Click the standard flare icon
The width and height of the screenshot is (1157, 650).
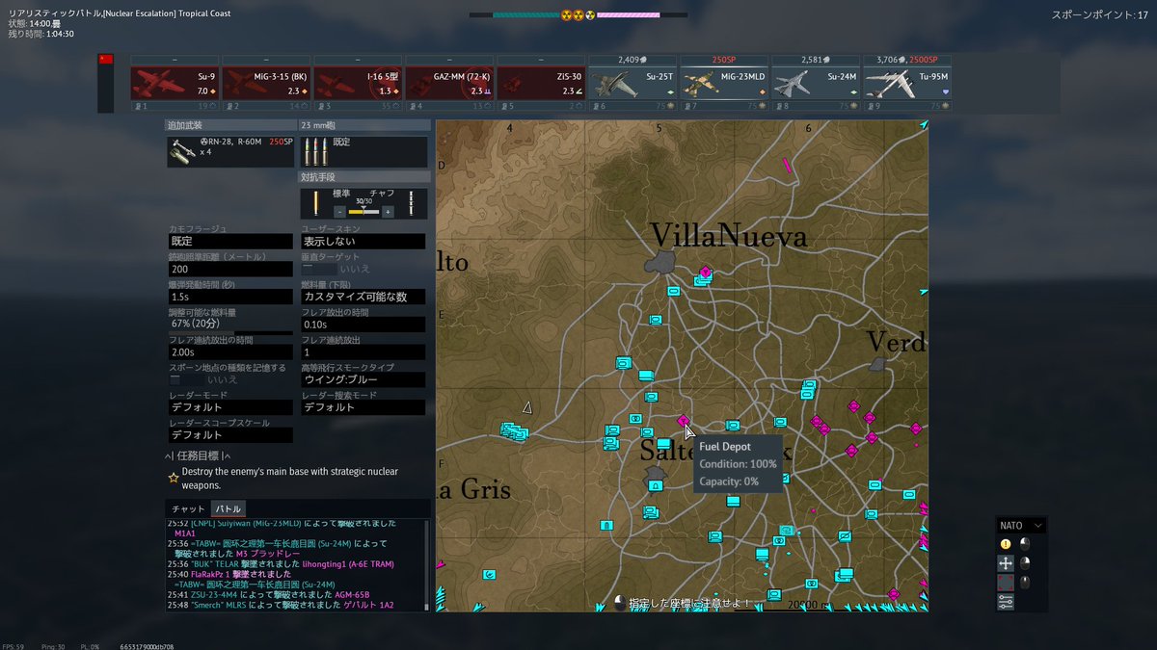(314, 203)
